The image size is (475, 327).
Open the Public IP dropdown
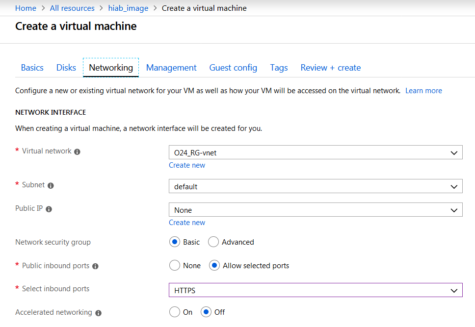315,210
